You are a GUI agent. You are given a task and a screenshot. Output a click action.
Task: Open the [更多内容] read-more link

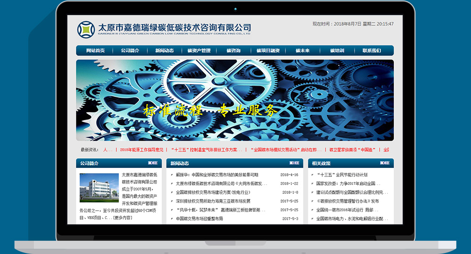point(122,218)
